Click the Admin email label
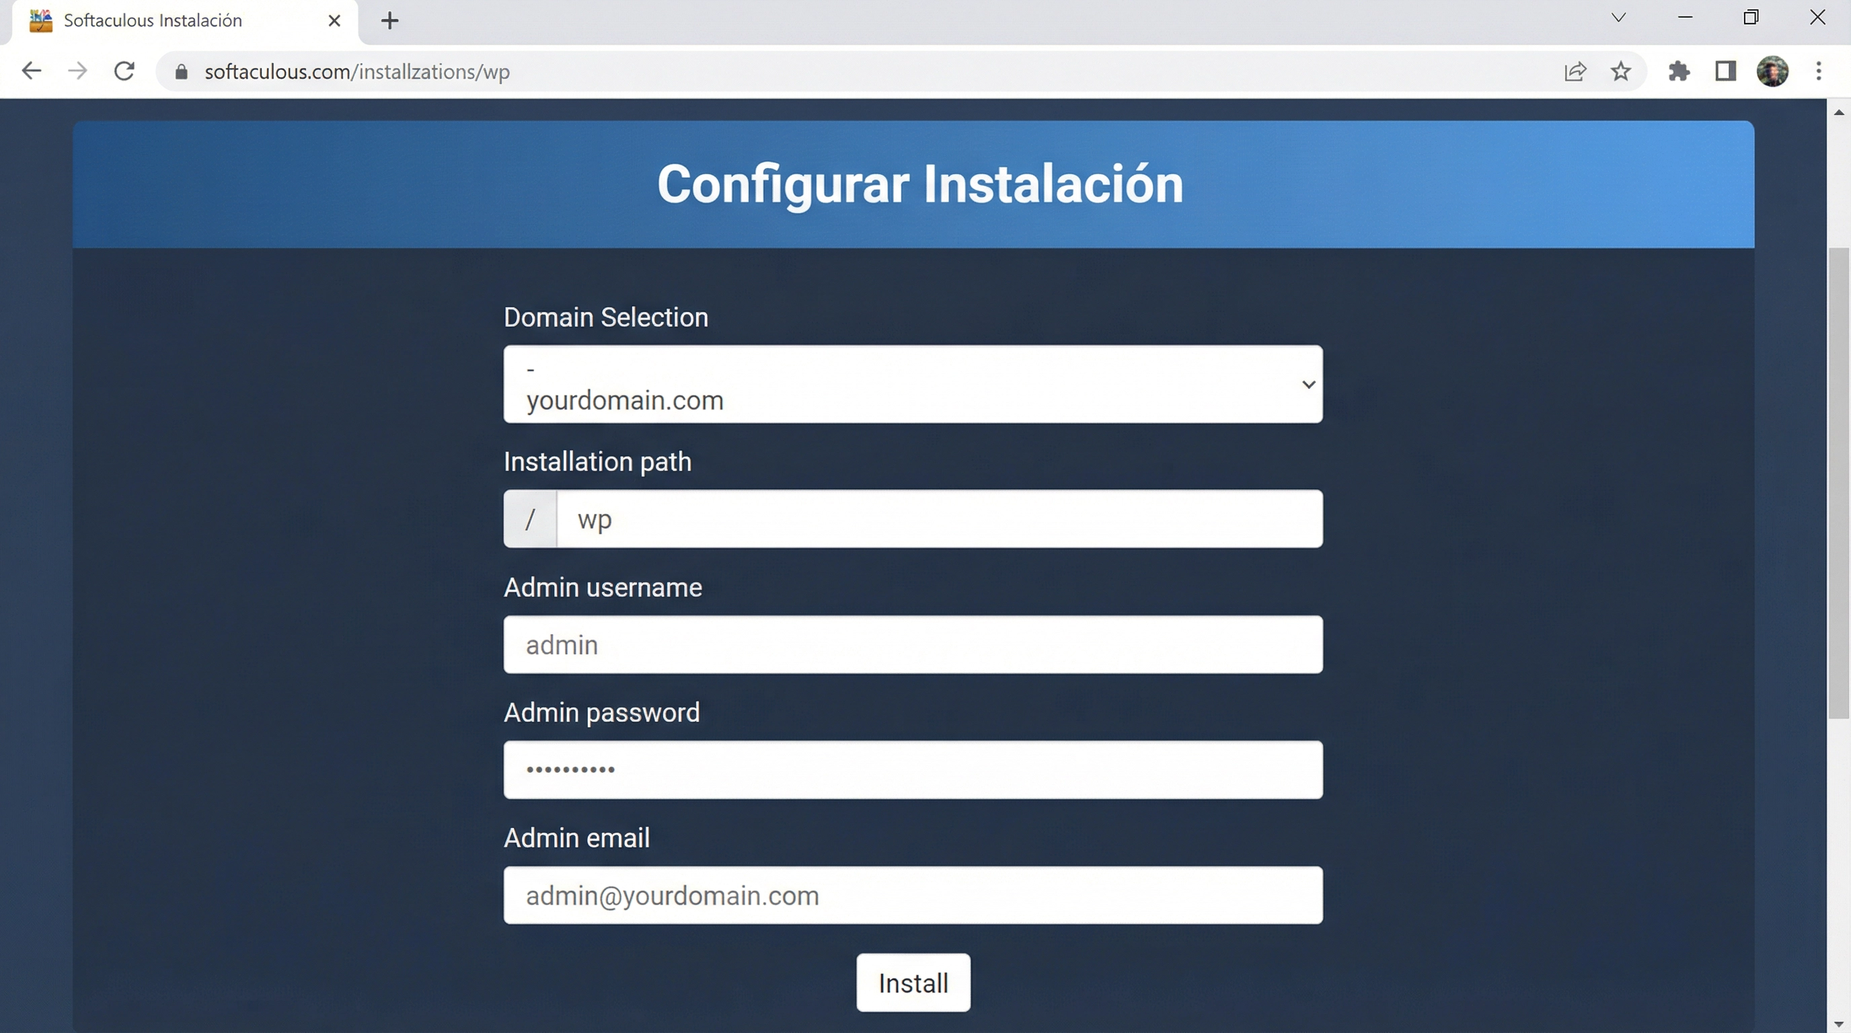The width and height of the screenshot is (1851, 1033). click(x=576, y=837)
